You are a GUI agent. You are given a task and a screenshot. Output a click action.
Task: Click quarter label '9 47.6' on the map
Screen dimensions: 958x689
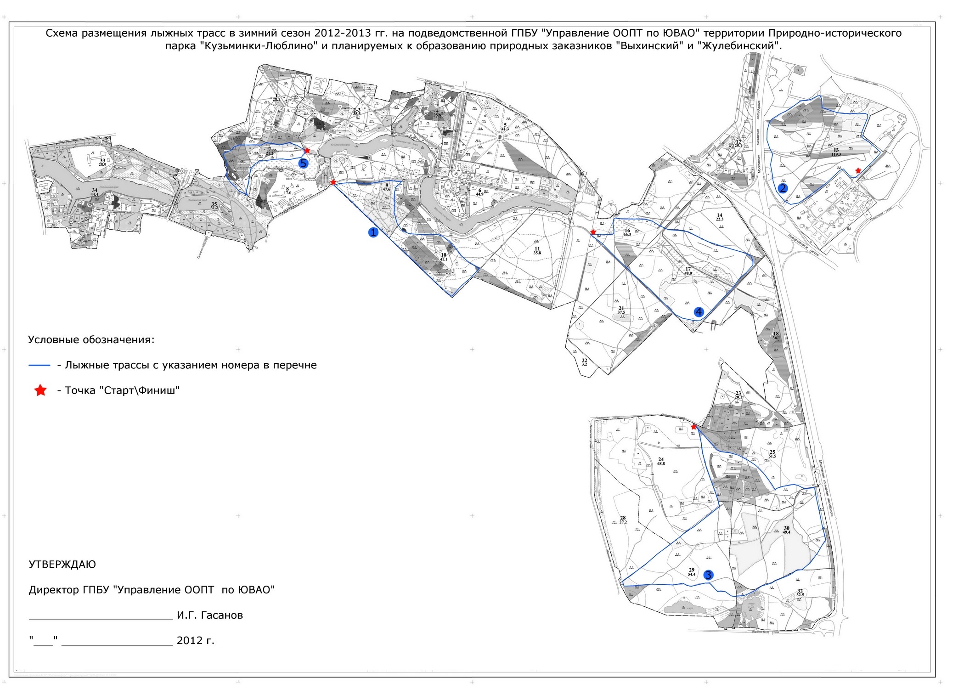click(387, 187)
